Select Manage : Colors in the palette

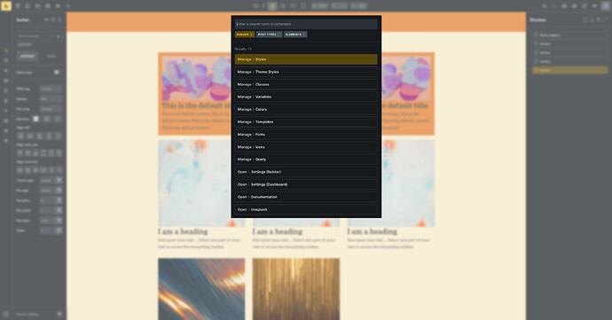coord(306,109)
